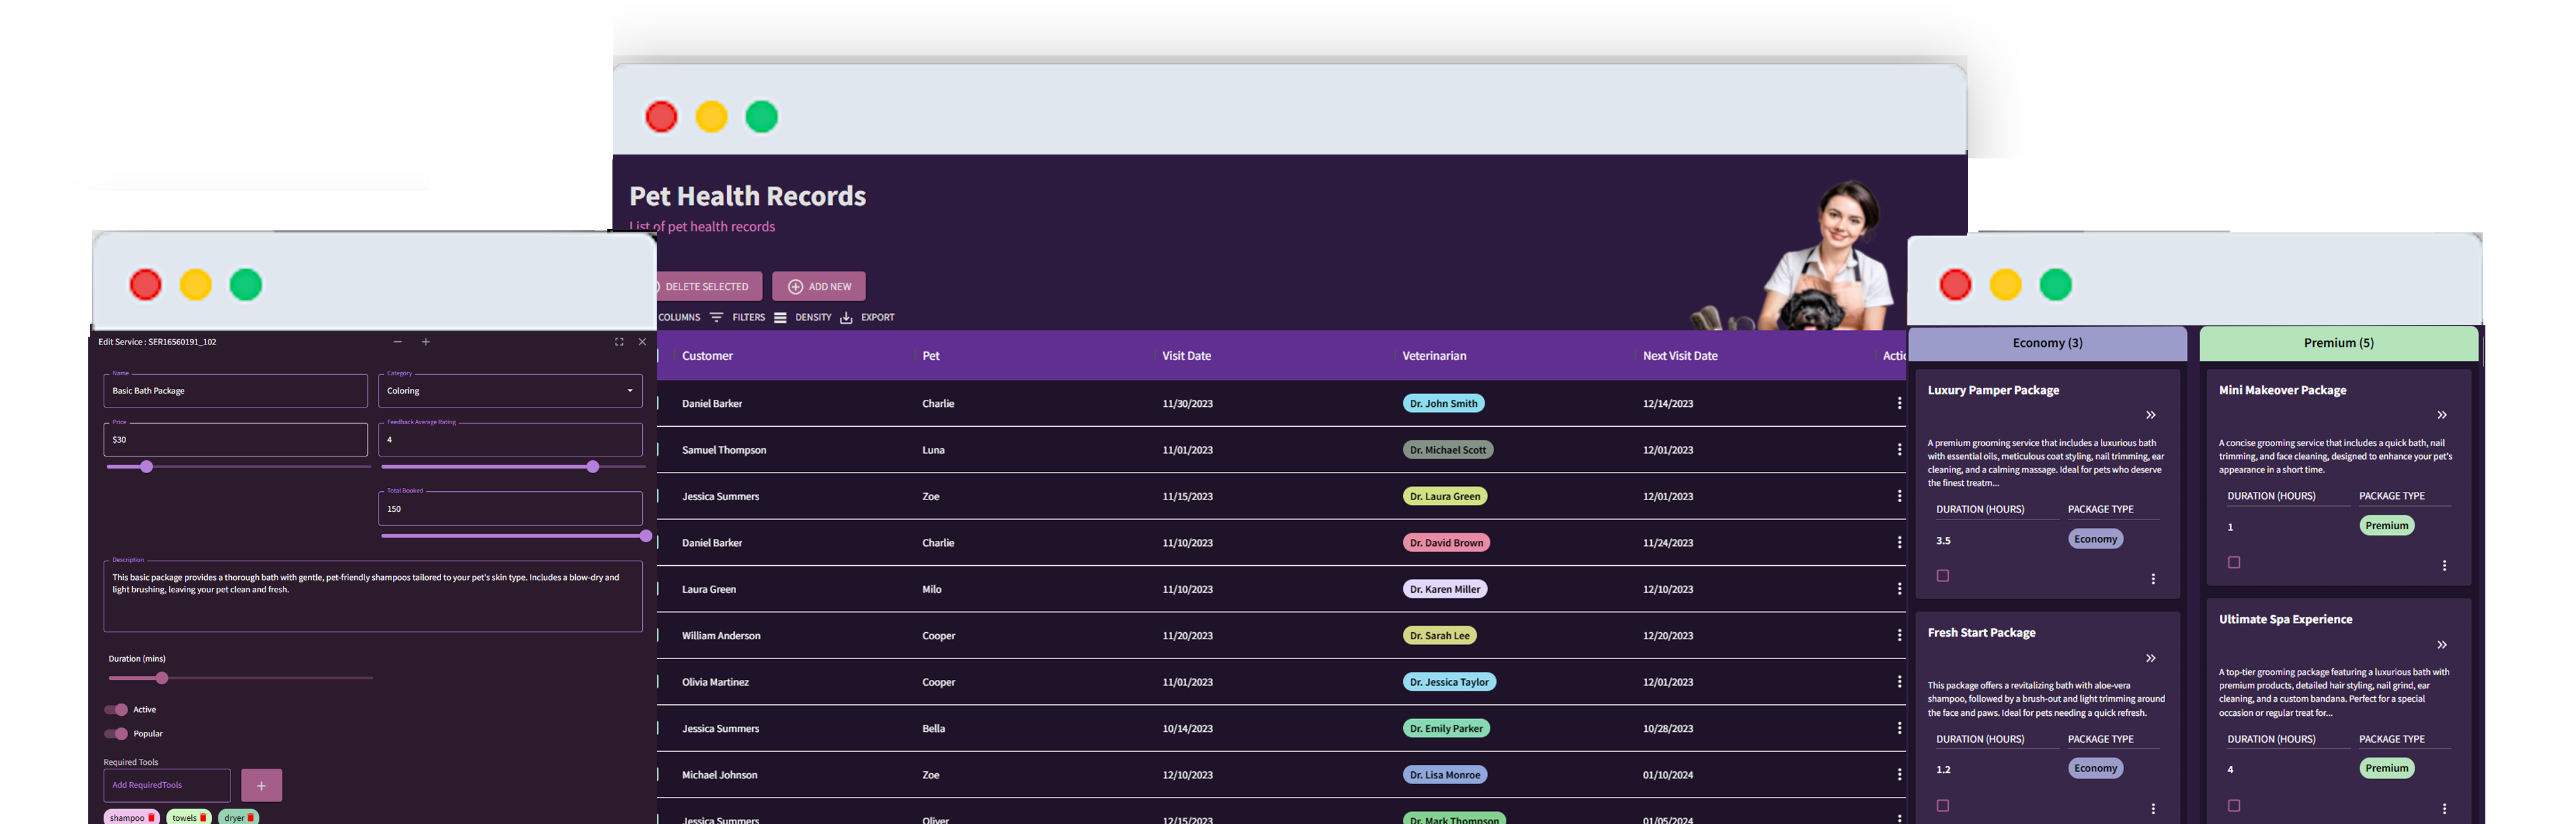Open the Columns menu in the records toolbar
This screenshot has height=824, width=2576.
tap(679, 317)
